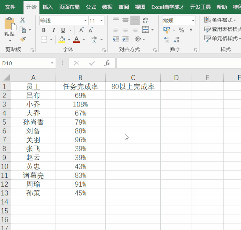
Task: Expand the merge cells dropdown arrow
Action: [x=152, y=30]
